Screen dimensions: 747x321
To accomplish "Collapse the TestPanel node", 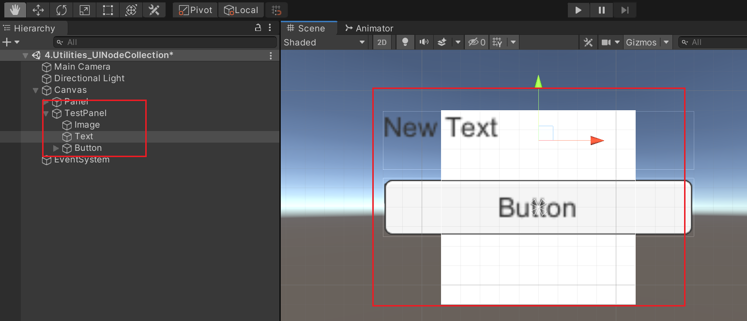I will pos(46,114).
